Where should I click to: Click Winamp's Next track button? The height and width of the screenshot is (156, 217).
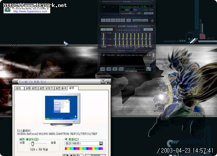(x=123, y=20)
